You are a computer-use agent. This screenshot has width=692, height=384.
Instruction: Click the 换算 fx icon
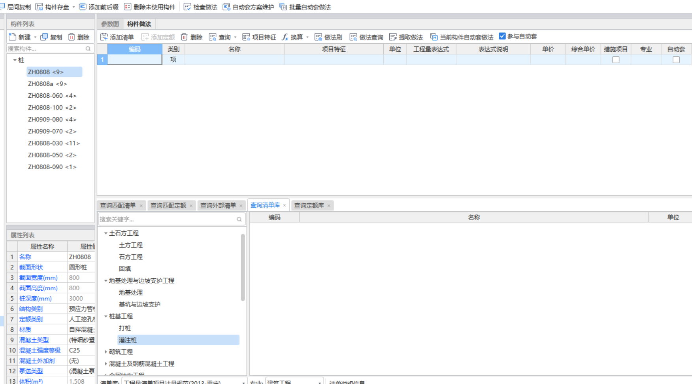click(285, 37)
